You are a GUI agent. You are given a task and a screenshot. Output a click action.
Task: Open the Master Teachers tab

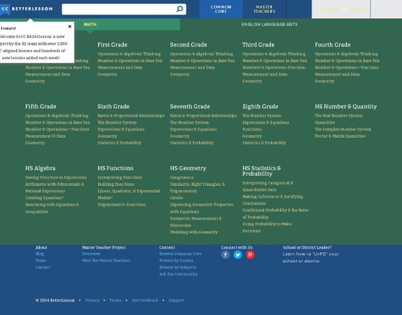tap(265, 9)
